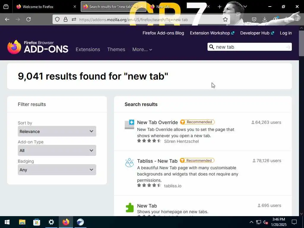This screenshot has width=304, height=228.
Task: Open the Sort by Relevance dropdown
Action: pyautogui.click(x=57, y=131)
